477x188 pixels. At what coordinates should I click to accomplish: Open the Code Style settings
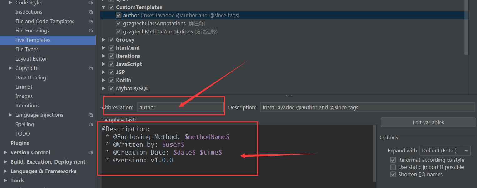pyautogui.click(x=28, y=3)
